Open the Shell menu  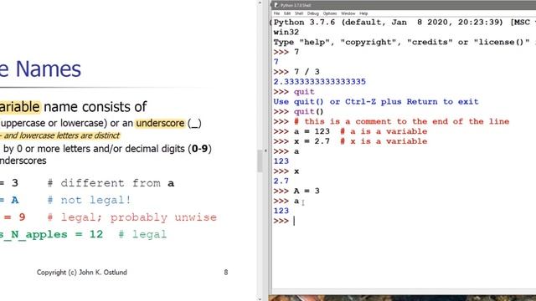(299, 13)
